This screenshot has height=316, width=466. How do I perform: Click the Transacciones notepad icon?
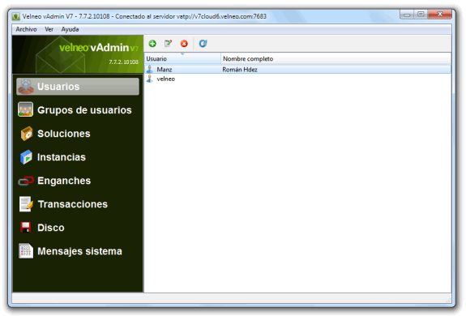[26, 204]
